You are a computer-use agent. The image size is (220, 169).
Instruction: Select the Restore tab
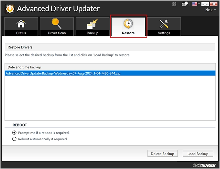click(x=128, y=27)
